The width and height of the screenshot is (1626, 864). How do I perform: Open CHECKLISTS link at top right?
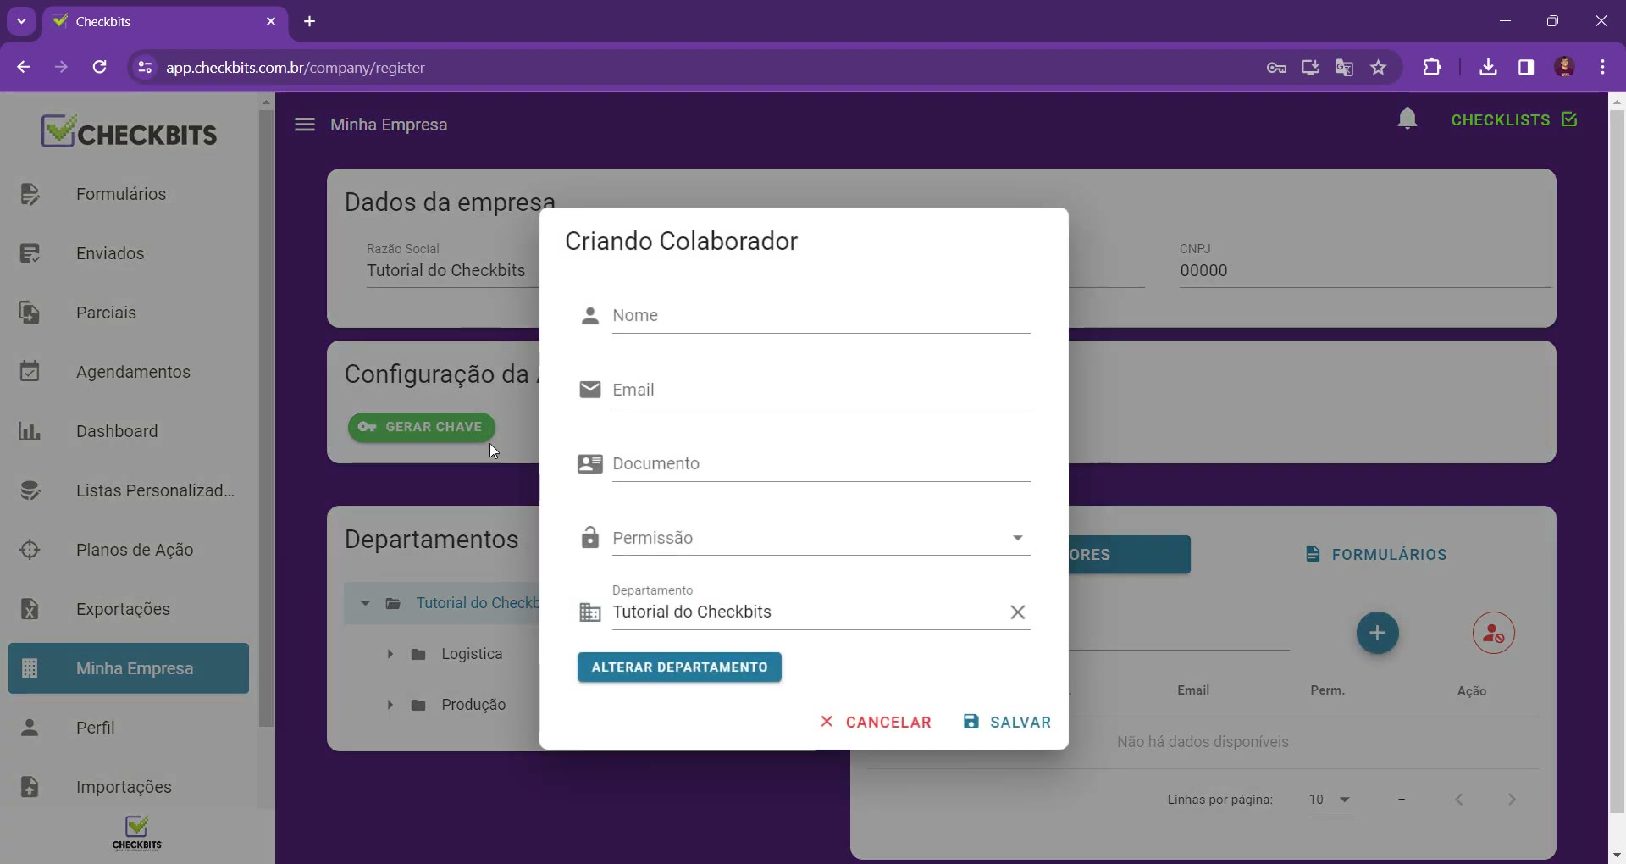[1514, 119]
